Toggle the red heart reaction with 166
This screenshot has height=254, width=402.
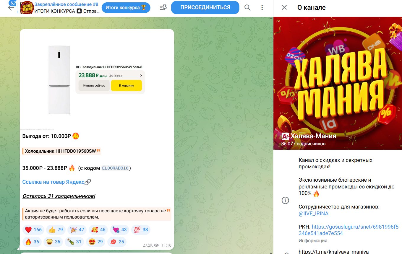pyautogui.click(x=33, y=230)
